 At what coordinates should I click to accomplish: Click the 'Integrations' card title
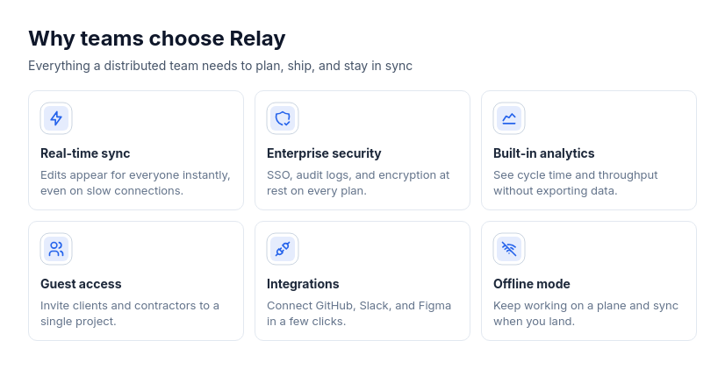coord(303,284)
